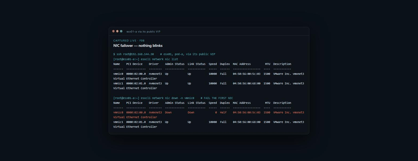Click the yellow minimize dot in title bar
This screenshot has height=161, width=418.
pos(117,31)
